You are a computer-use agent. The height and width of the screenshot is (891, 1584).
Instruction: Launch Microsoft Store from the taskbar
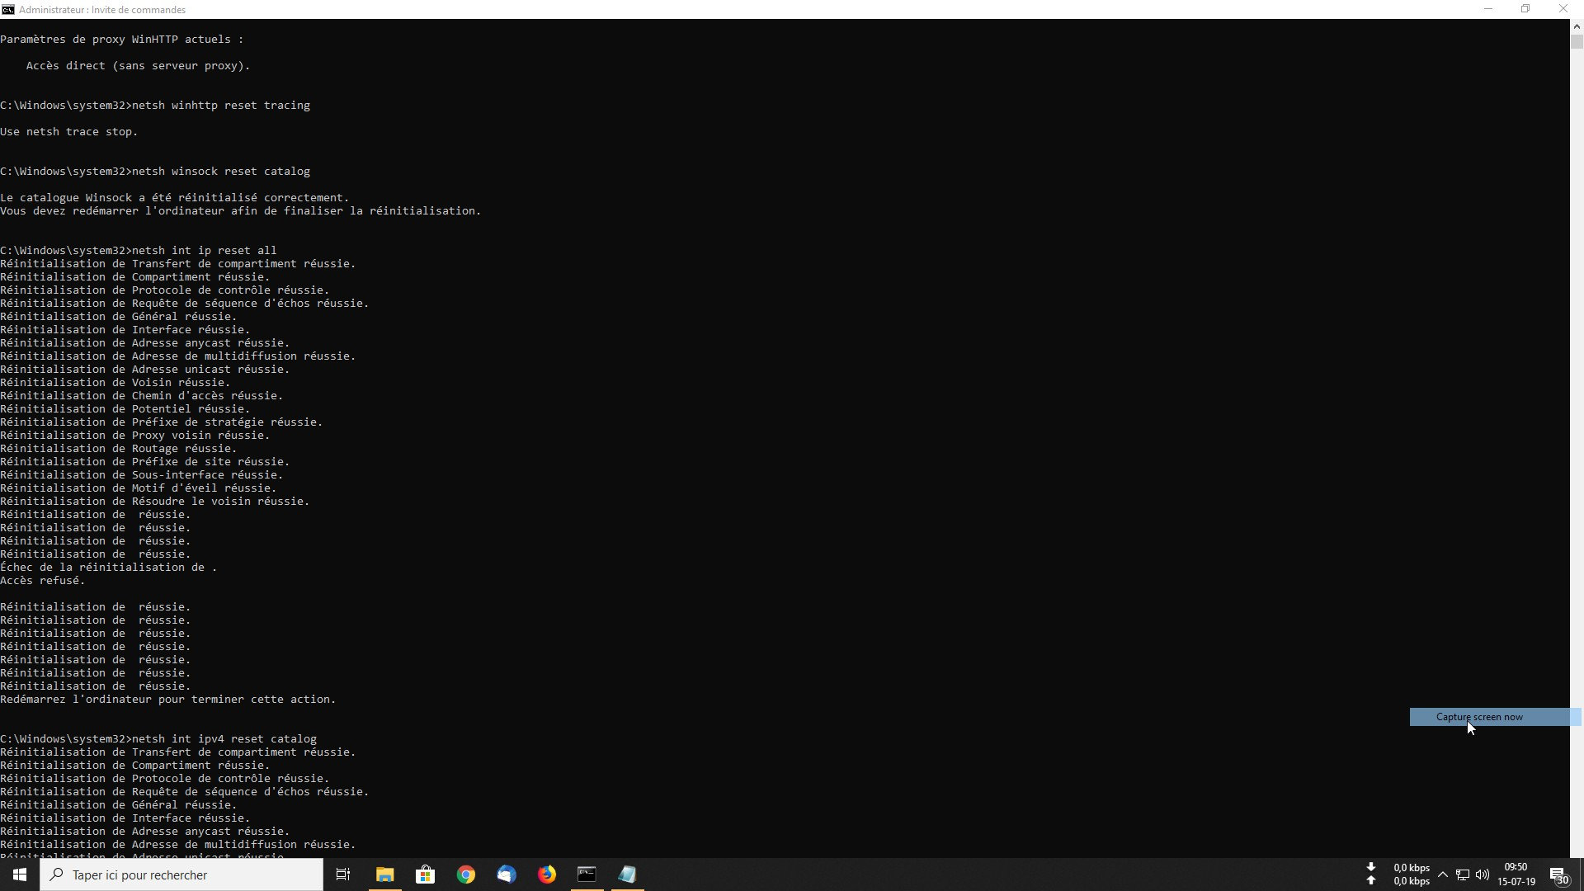(x=425, y=874)
